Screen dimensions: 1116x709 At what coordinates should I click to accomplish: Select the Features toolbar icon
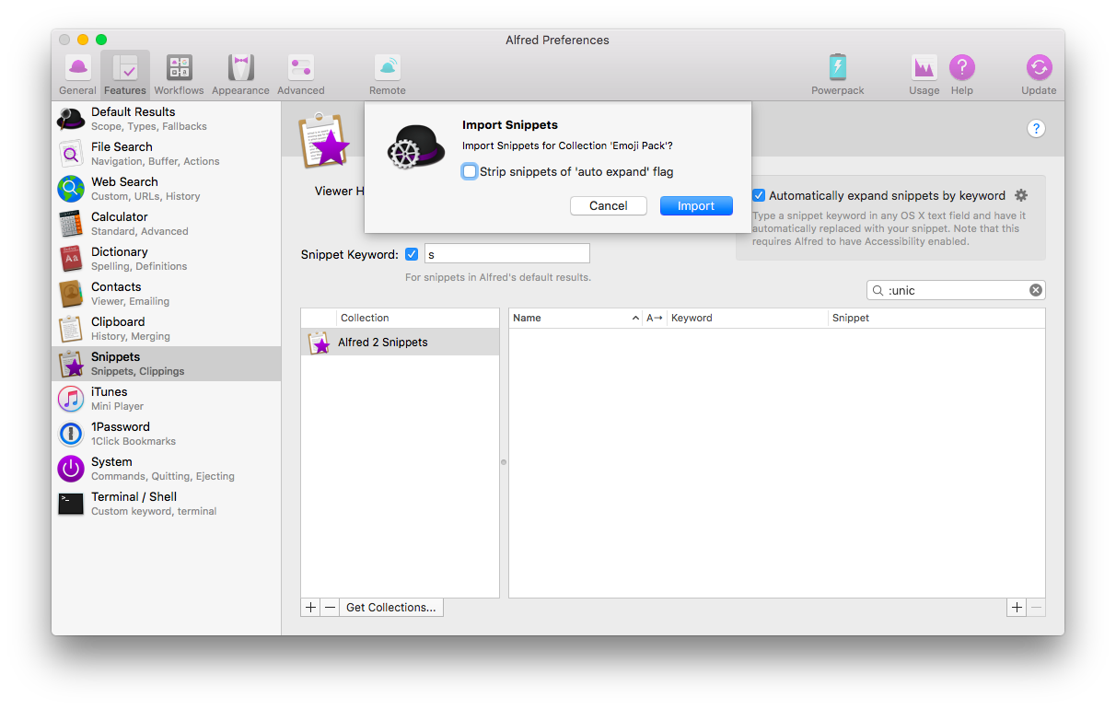click(x=124, y=75)
